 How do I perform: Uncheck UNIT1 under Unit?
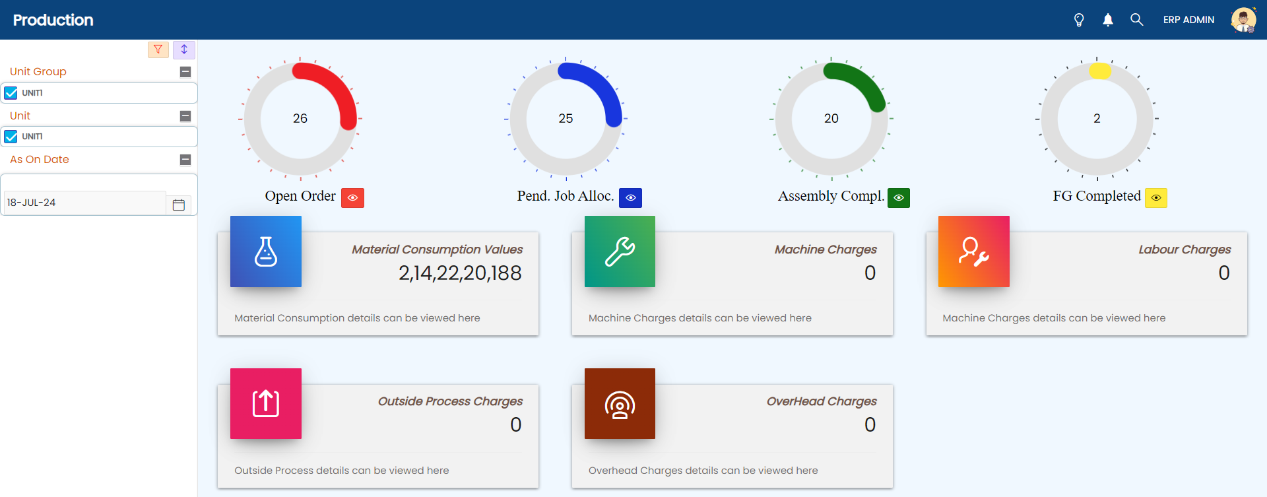click(x=11, y=137)
